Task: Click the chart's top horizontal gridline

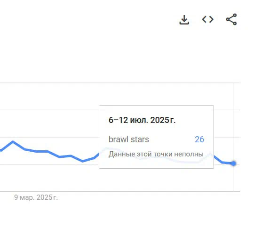Action: pyautogui.click(x=120, y=83)
